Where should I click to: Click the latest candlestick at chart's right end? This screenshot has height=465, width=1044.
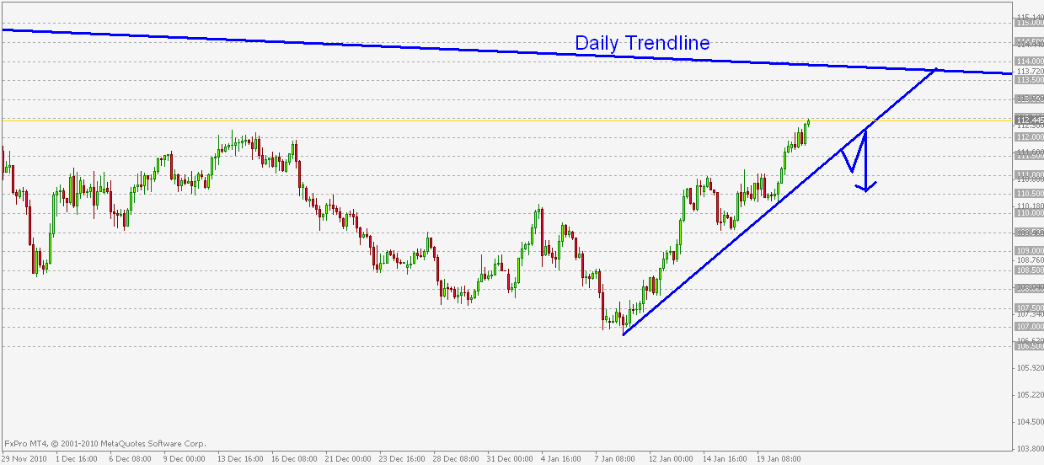tap(808, 123)
